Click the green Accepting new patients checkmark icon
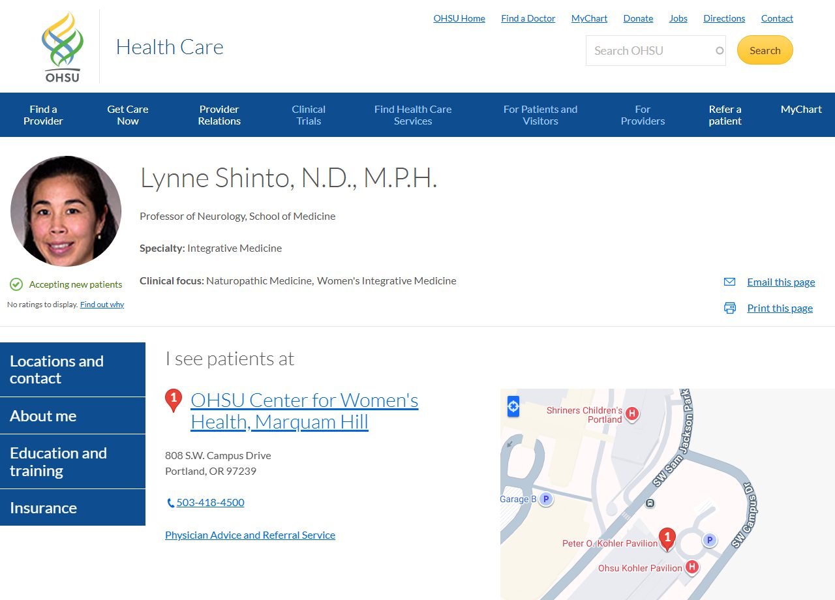 pos(16,284)
